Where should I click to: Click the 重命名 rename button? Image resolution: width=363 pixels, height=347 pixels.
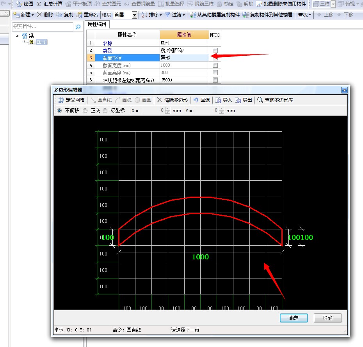pos(87,15)
